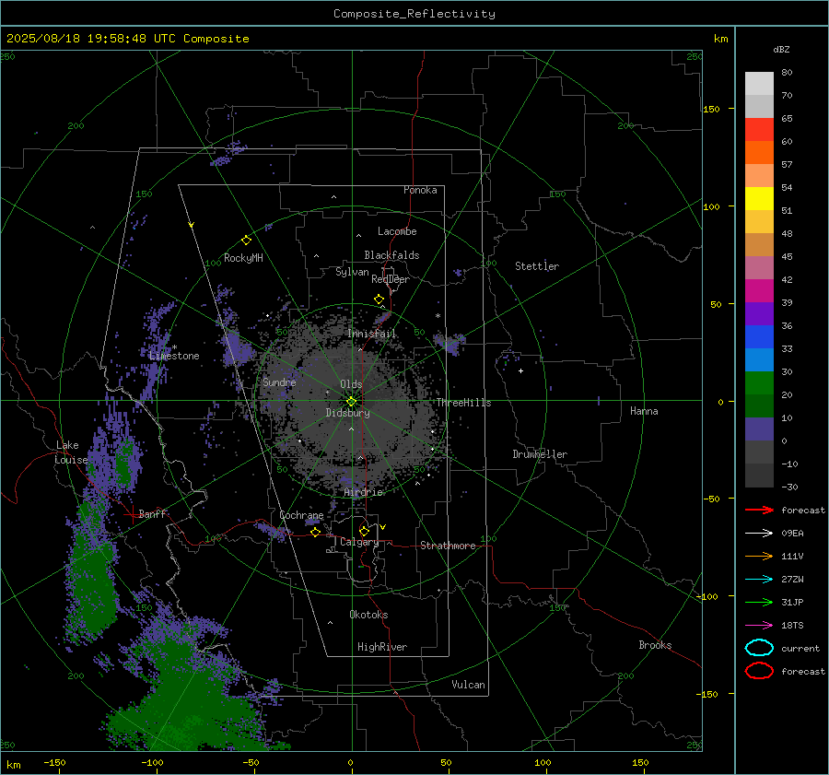This screenshot has height=775, width=829.
Task: Click the Didsbury label
Action: point(347,413)
